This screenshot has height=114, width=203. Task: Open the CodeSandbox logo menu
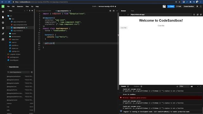(3, 6)
